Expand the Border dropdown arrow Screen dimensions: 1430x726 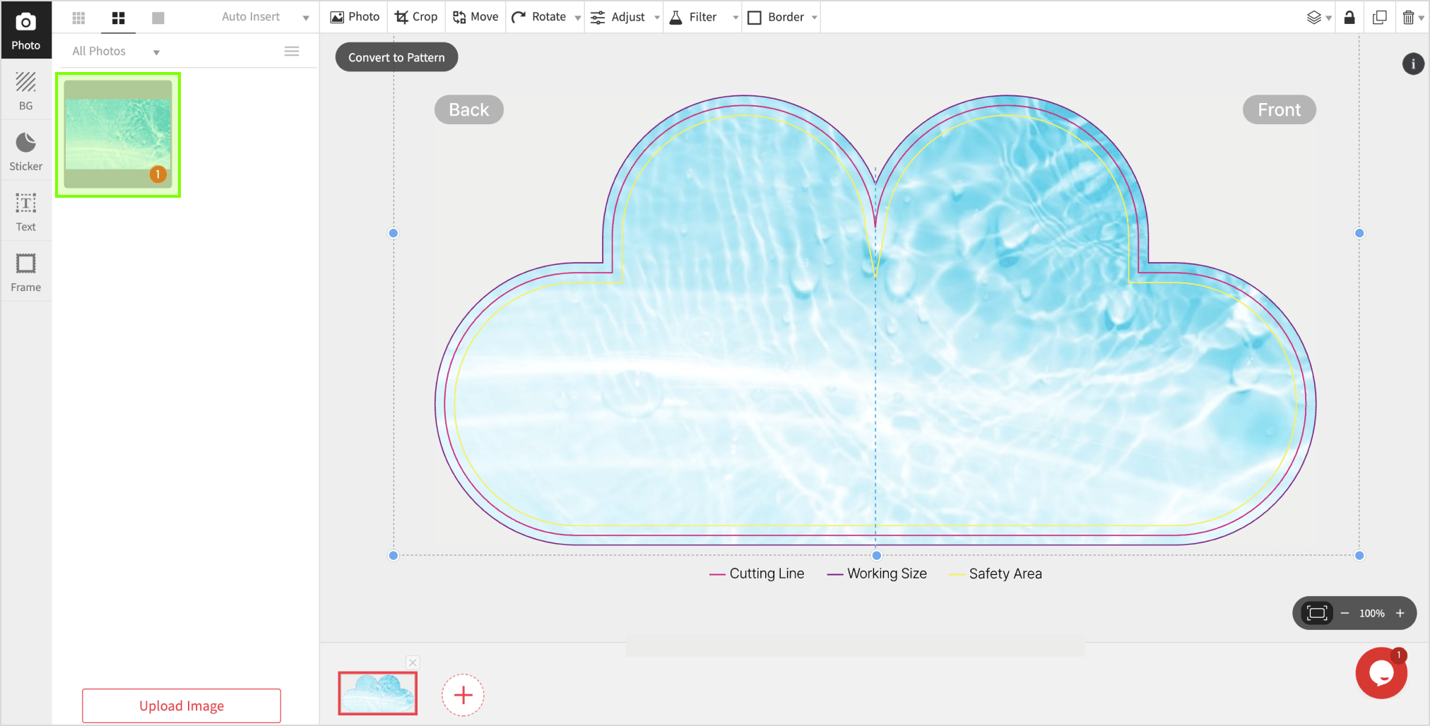pos(815,18)
